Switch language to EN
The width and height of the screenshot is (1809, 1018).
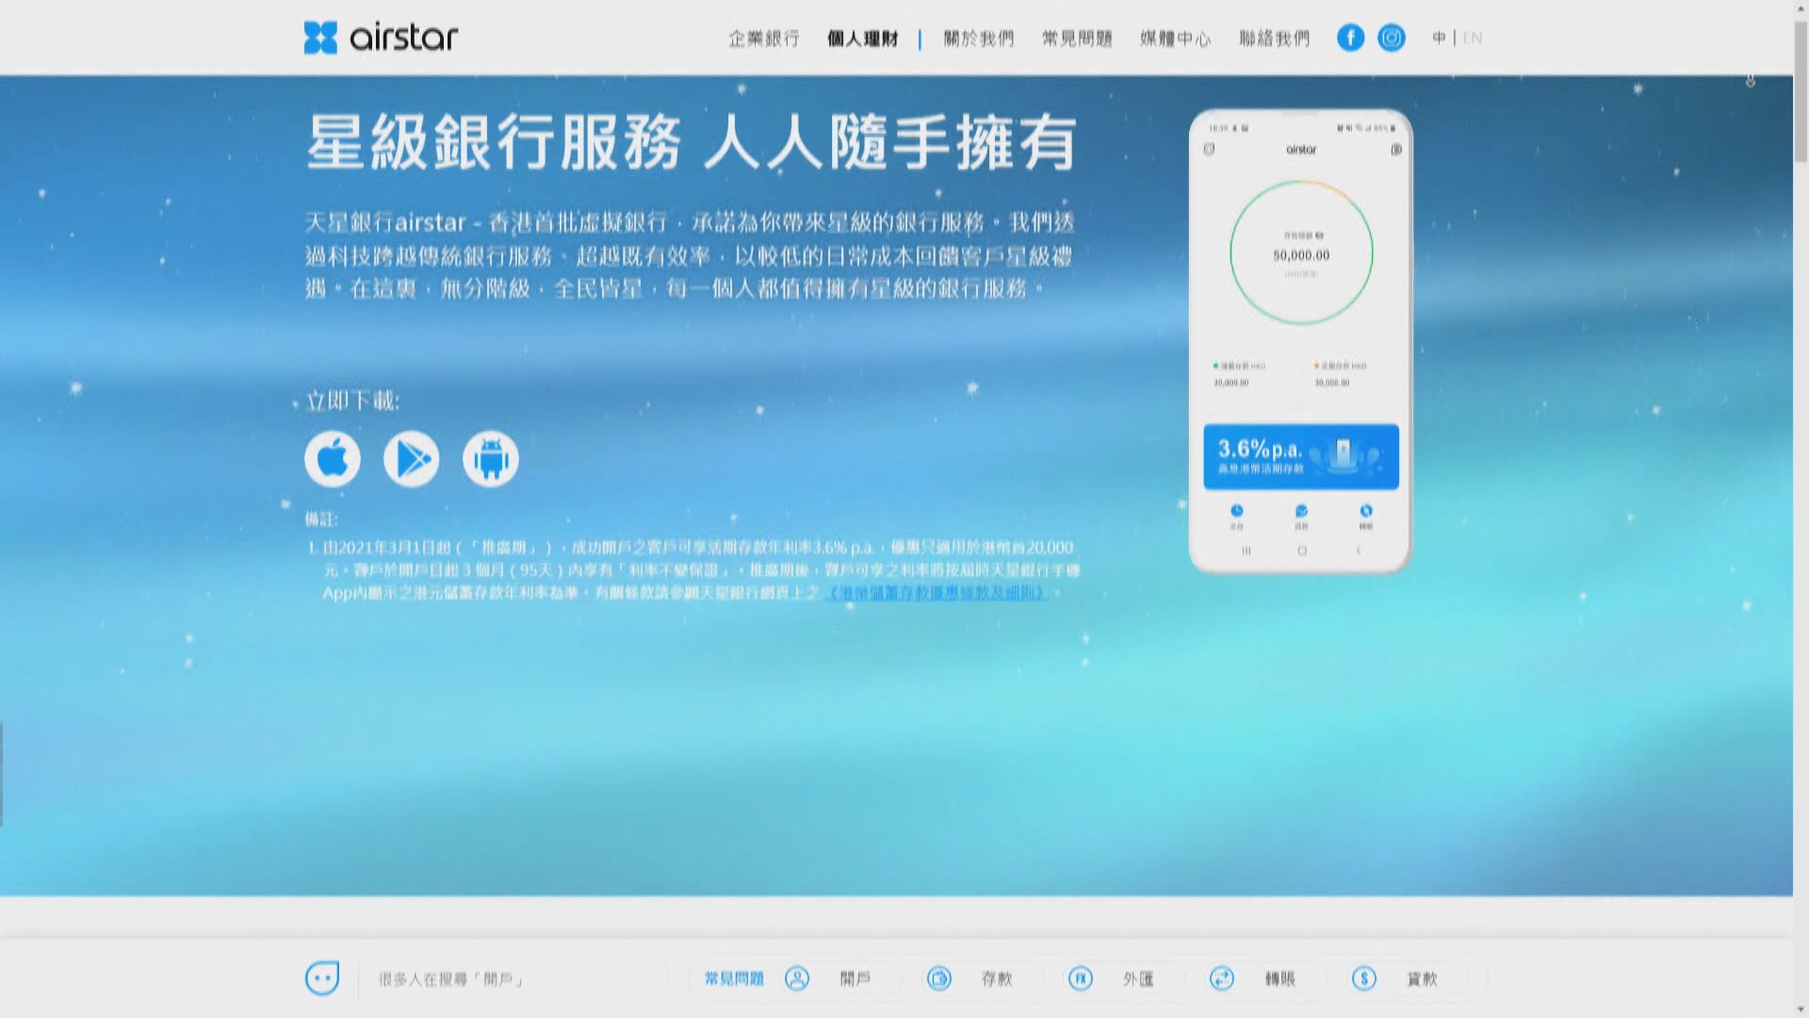(x=1472, y=39)
